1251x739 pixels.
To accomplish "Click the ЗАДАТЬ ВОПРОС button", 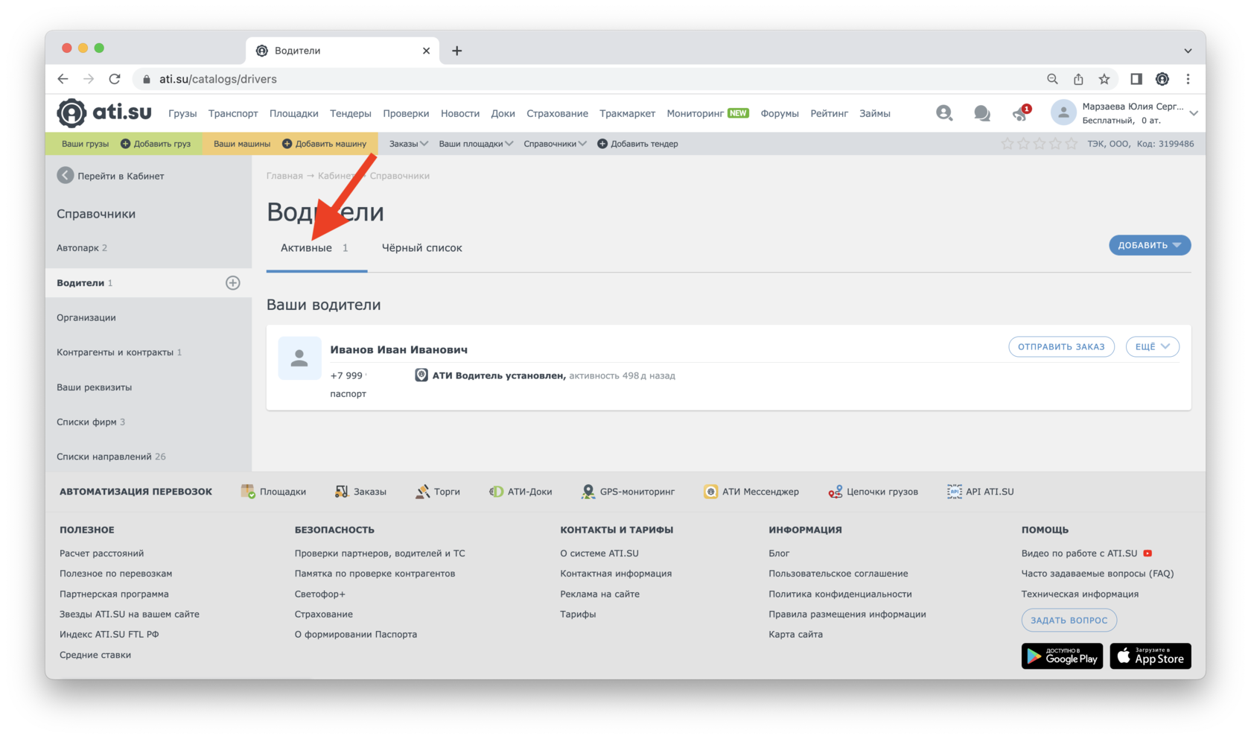I will 1069,620.
